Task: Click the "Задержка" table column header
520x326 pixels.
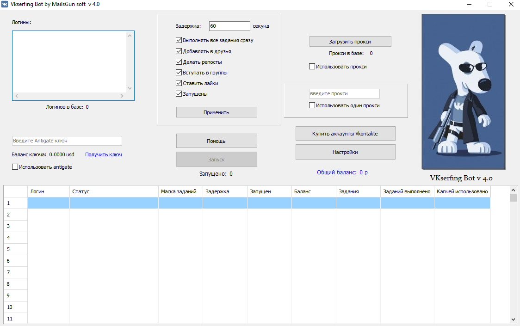Action: tap(225, 191)
